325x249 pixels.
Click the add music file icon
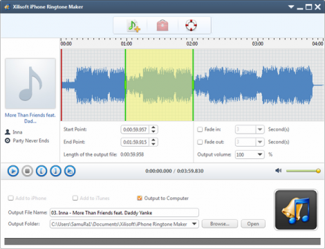(x=134, y=26)
